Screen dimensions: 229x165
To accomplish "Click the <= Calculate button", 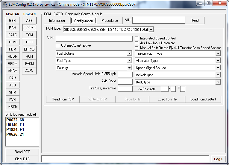I will tap(147, 89).
